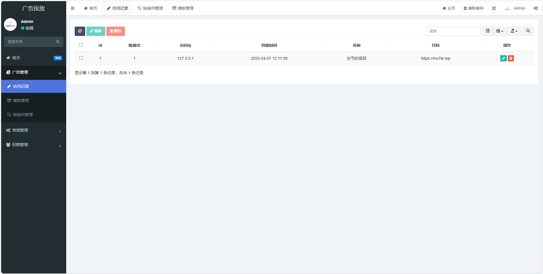Open the export data dropdown
543x274 pixels.
click(x=514, y=31)
